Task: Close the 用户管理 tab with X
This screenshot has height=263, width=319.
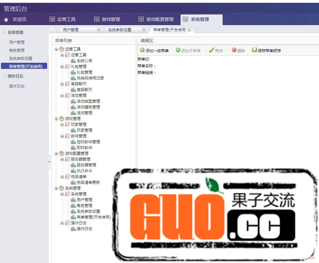Action: pos(99,30)
